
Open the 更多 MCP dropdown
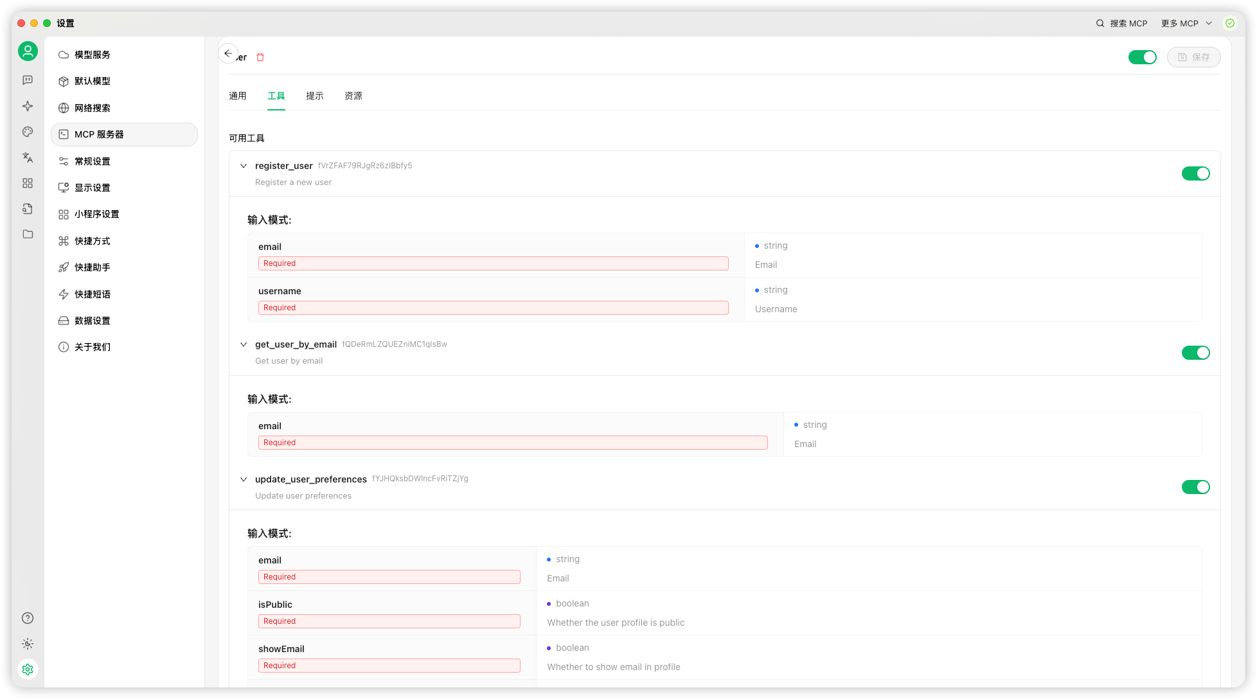1186,23
